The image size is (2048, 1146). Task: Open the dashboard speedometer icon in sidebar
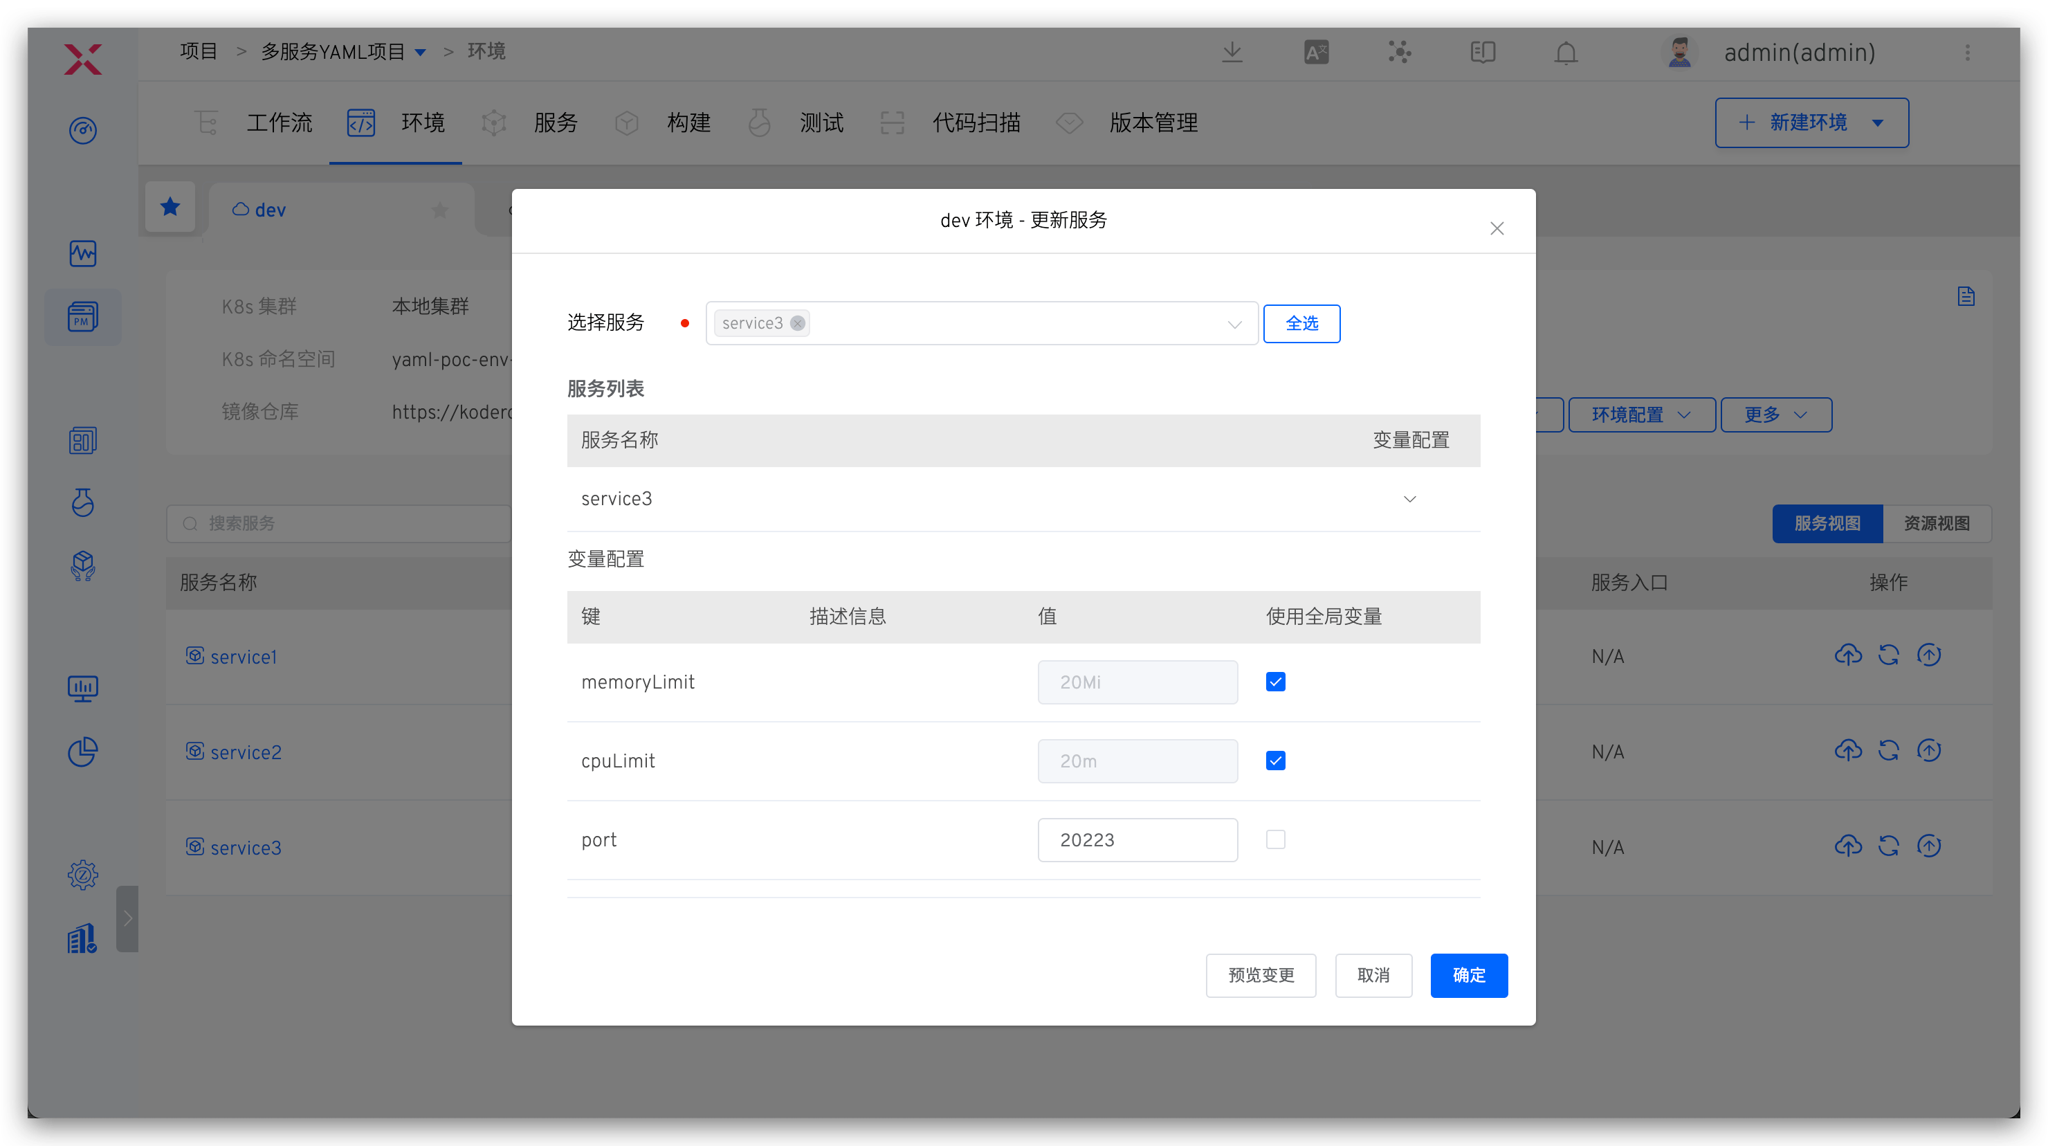tap(83, 130)
